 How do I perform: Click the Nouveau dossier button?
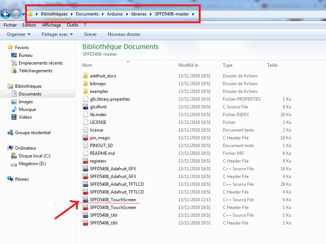124,34
